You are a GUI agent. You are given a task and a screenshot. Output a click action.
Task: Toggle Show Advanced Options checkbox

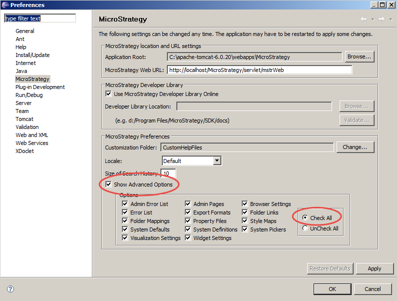point(108,184)
